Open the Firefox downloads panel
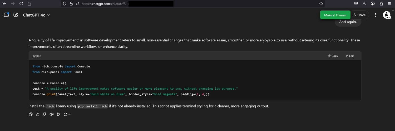 coord(364,4)
